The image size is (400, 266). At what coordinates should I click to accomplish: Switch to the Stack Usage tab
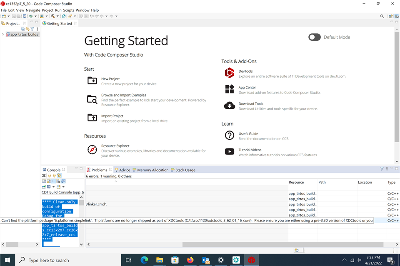click(183, 170)
